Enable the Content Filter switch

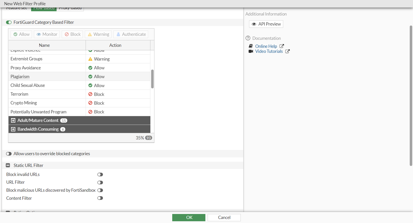pos(100,198)
